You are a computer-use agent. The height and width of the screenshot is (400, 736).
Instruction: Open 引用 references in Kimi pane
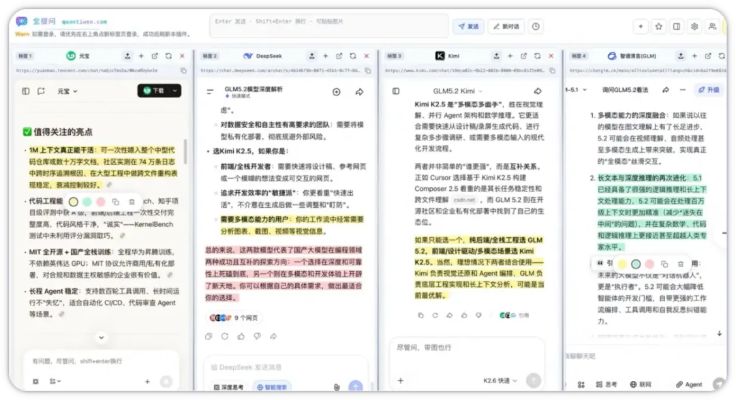515,316
